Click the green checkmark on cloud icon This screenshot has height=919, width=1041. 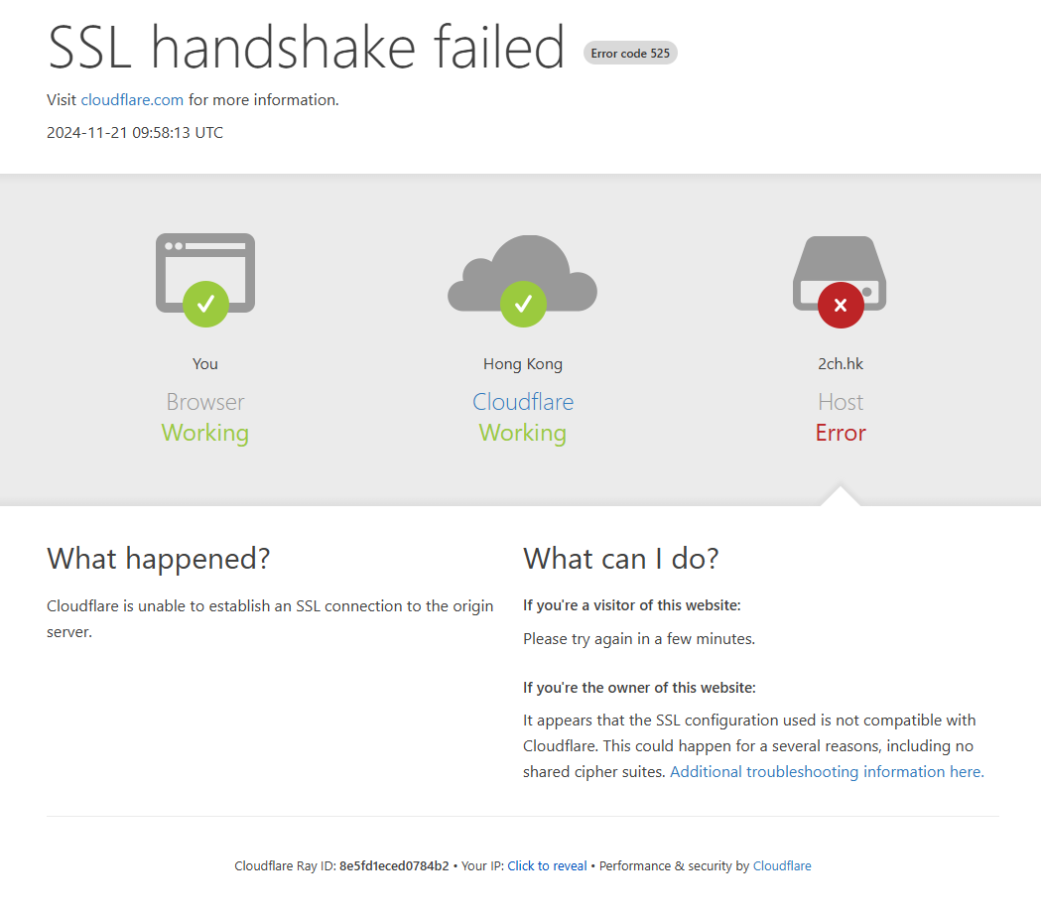pyautogui.click(x=523, y=304)
